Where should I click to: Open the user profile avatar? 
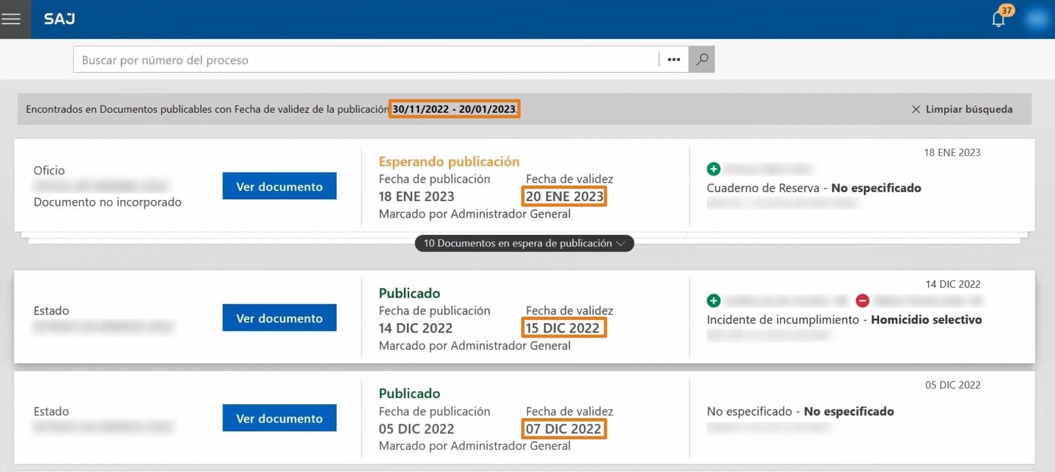tap(1037, 19)
